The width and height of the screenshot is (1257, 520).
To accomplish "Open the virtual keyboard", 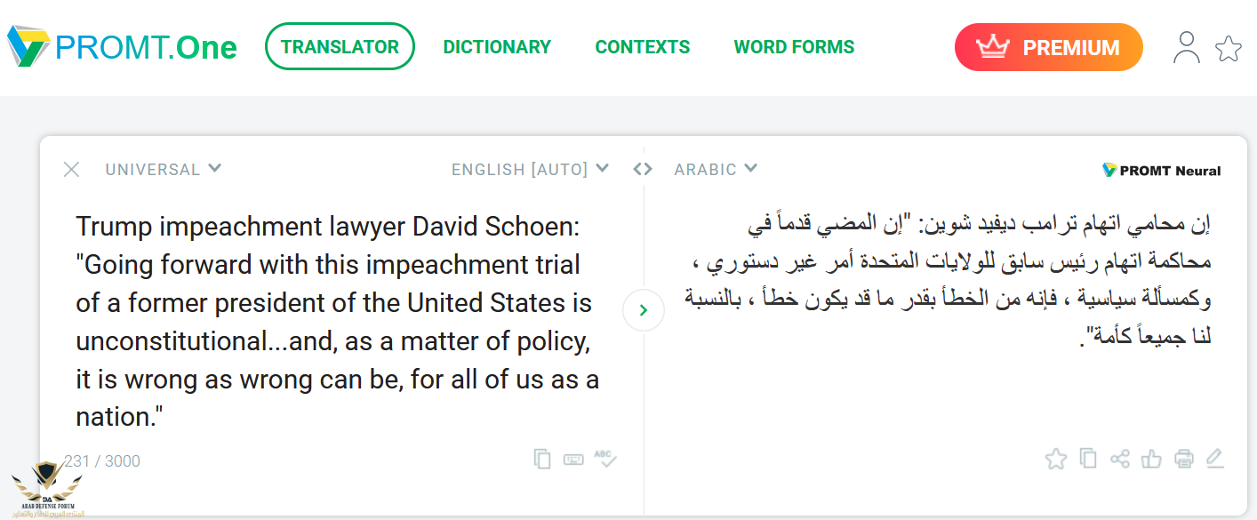I will tap(573, 459).
